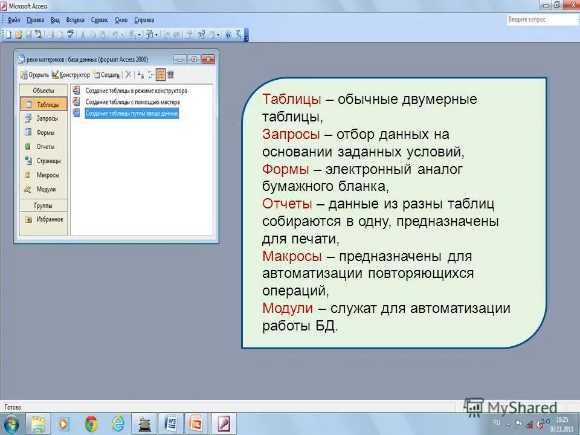Open the Справка menu

pyautogui.click(x=144, y=20)
